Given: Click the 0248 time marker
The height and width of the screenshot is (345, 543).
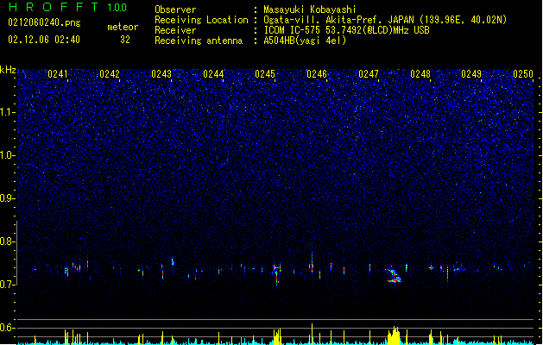Looking at the screenshot, I should click(x=420, y=74).
